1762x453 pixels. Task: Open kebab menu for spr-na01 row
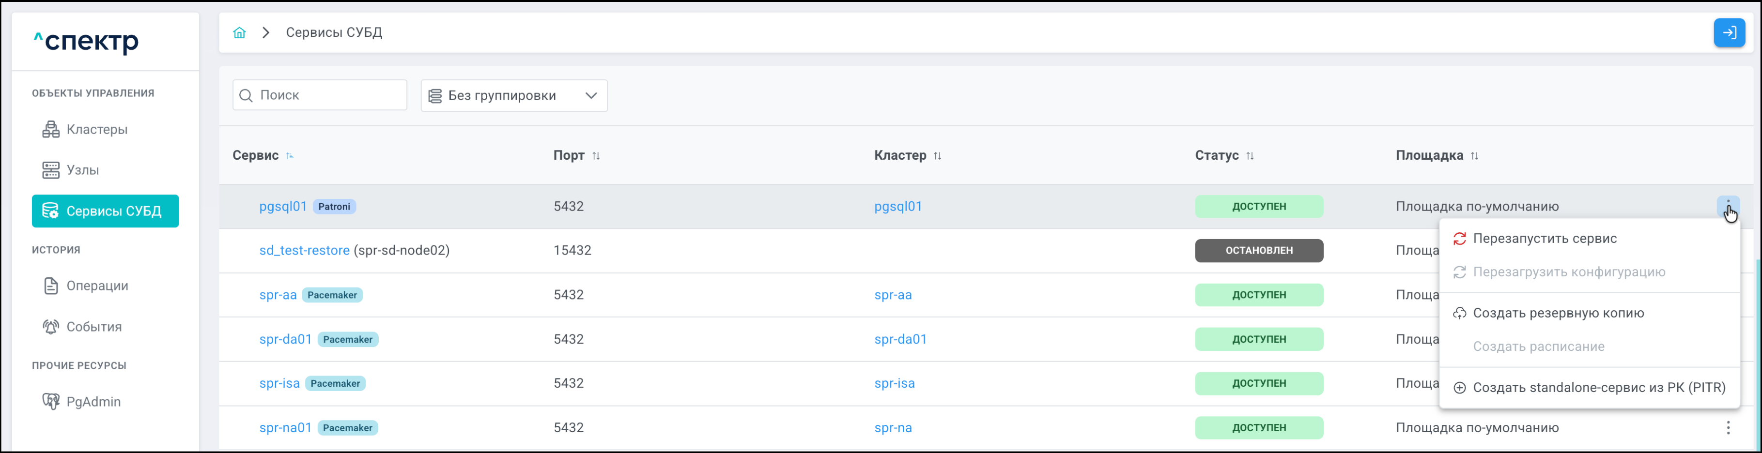tap(1728, 428)
